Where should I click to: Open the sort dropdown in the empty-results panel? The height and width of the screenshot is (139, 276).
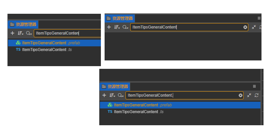coord(117,27)
